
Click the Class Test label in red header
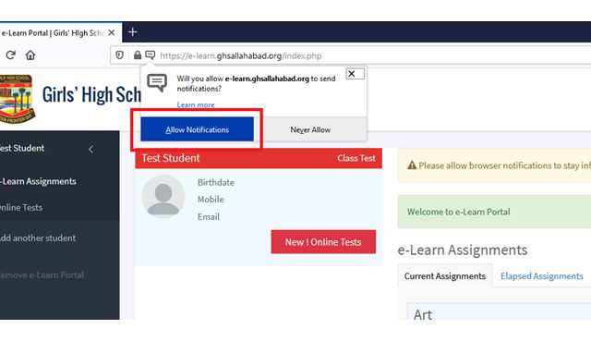356,158
